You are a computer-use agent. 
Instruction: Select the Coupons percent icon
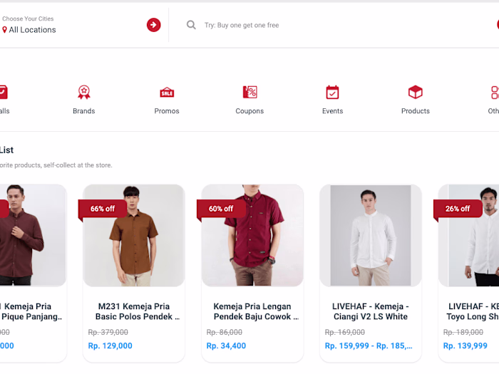pos(249,92)
